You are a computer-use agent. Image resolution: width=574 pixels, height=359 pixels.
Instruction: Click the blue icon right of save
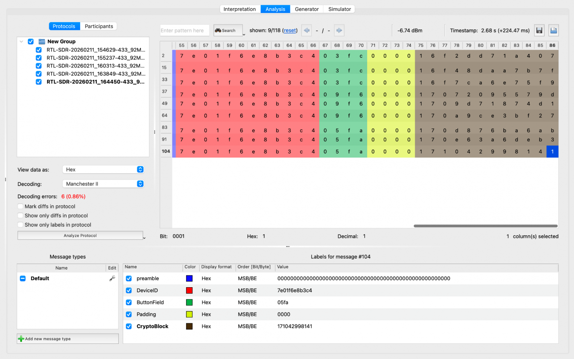[x=553, y=31]
